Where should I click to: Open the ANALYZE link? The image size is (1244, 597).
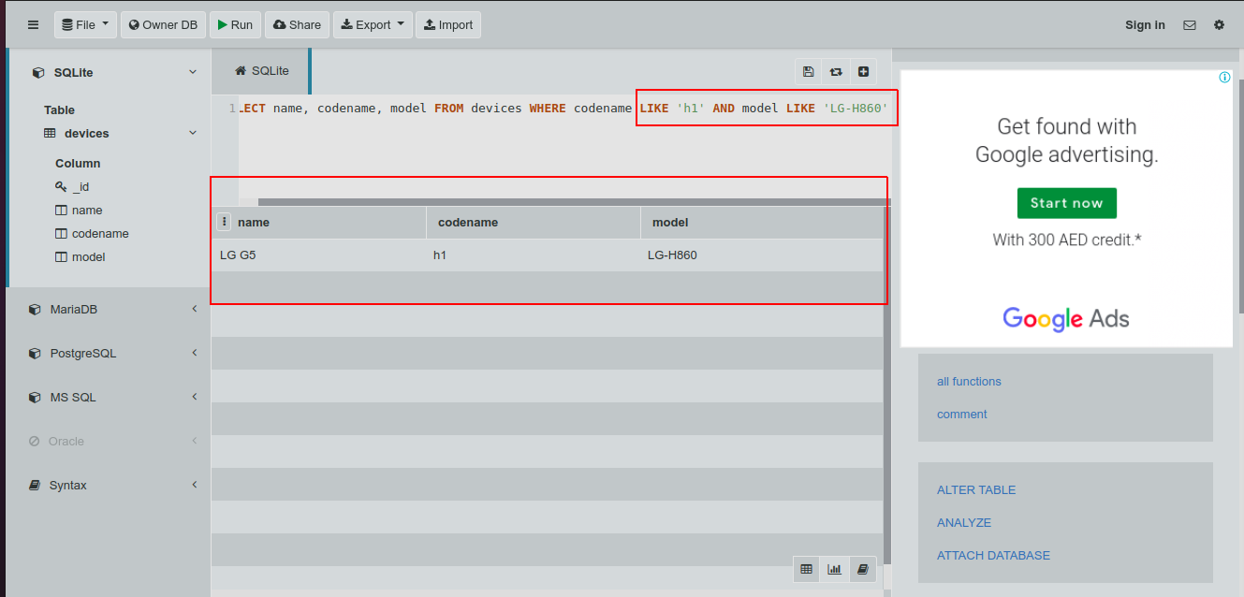click(x=964, y=523)
